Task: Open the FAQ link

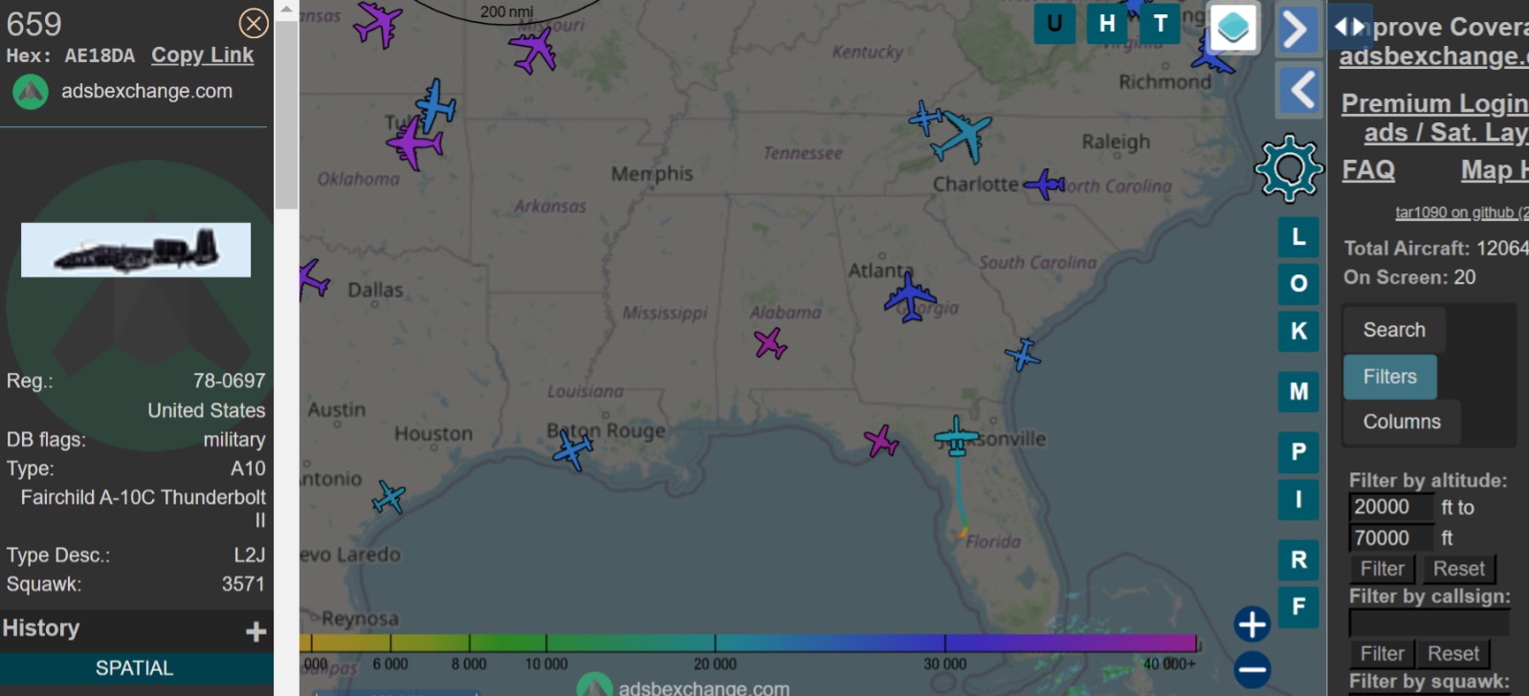Action: (1368, 170)
